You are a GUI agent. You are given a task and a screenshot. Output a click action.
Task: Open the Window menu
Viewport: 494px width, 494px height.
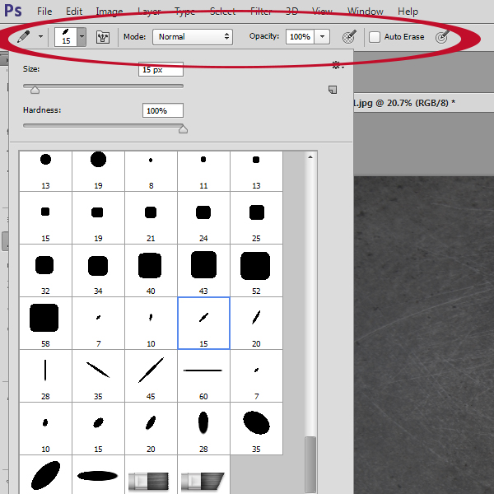365,12
